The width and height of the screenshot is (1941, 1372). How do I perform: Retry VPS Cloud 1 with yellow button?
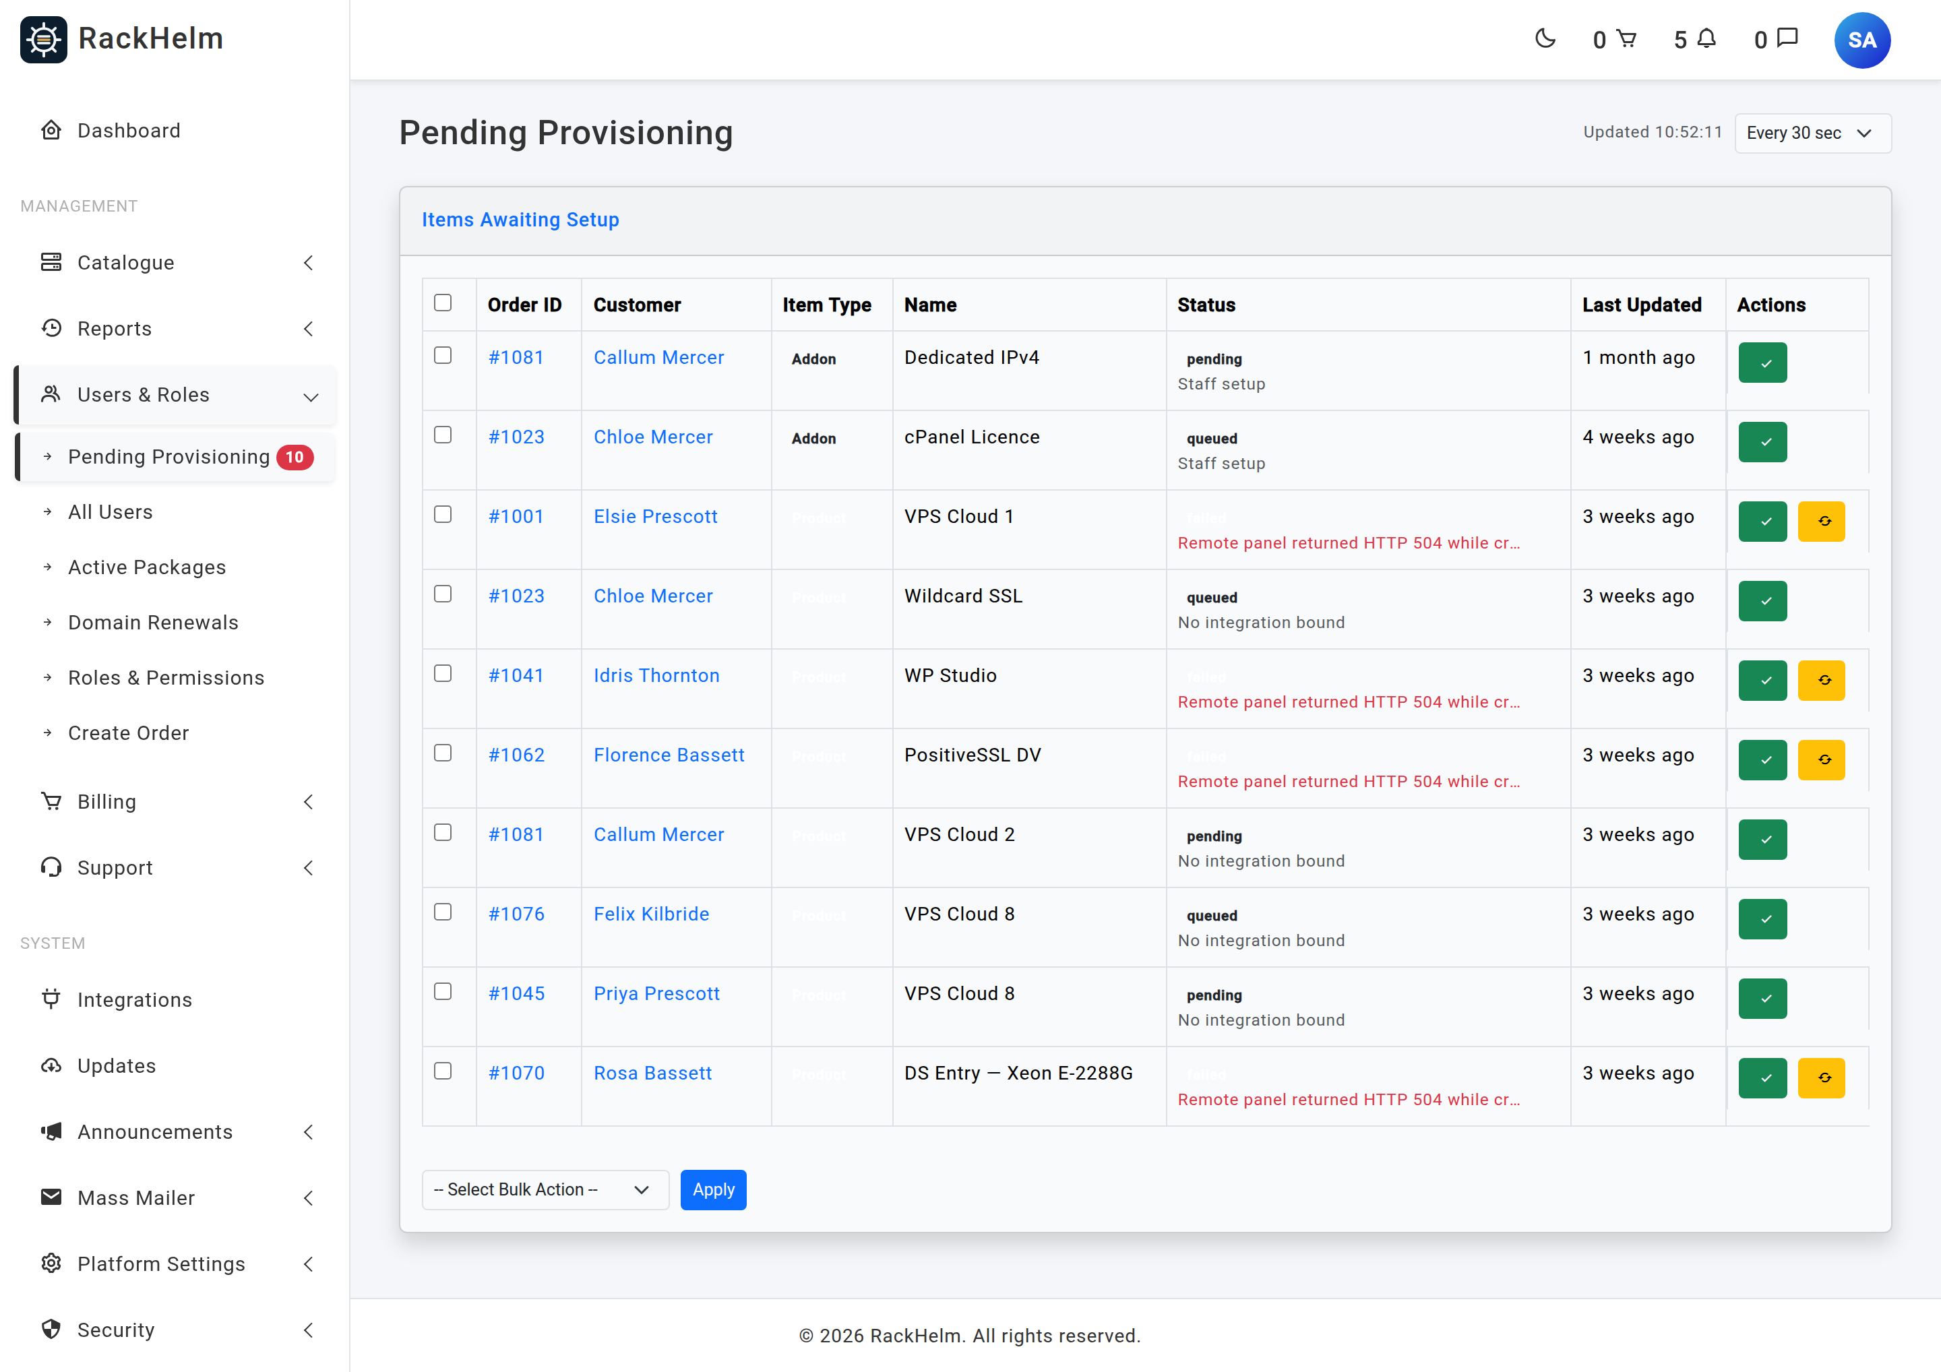(1821, 522)
